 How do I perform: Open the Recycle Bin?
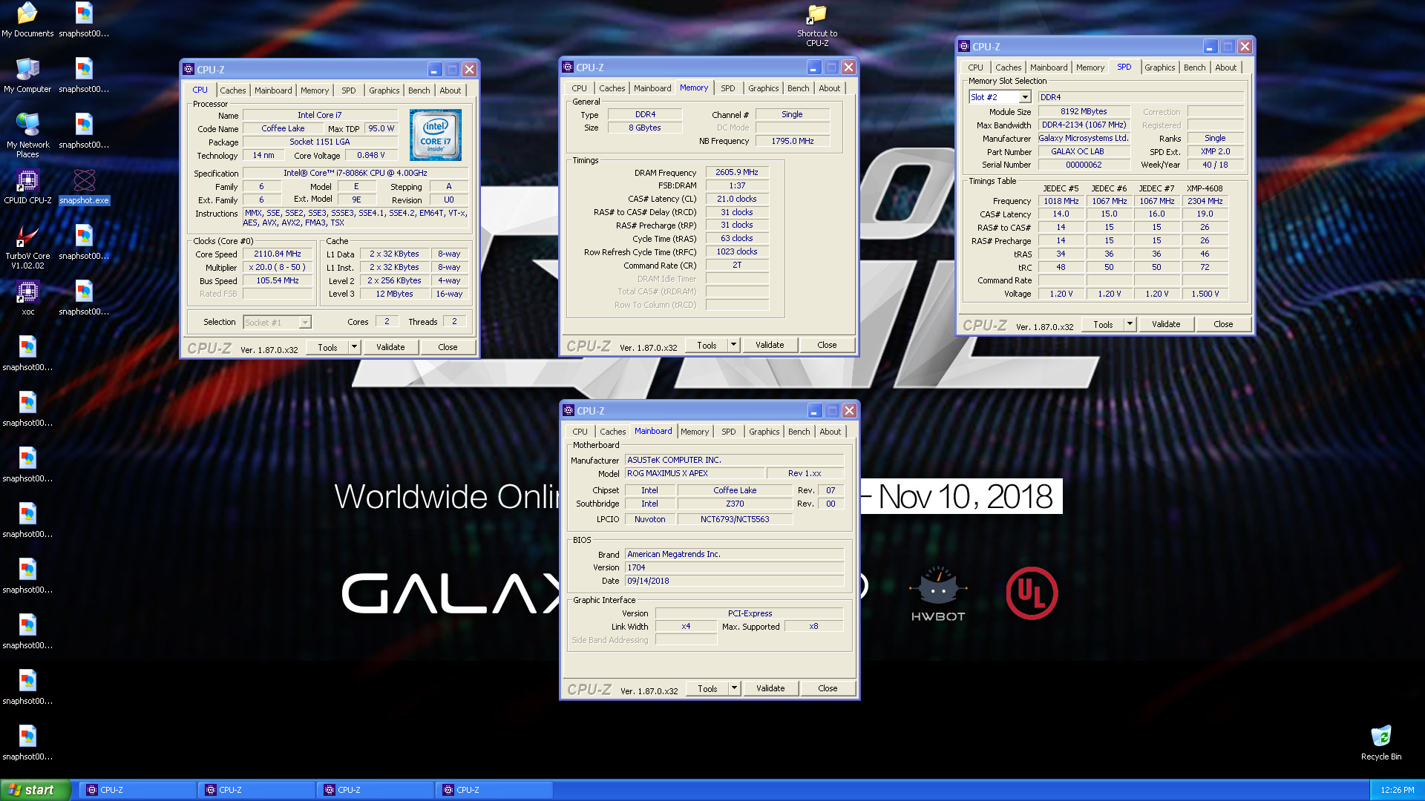click(1381, 743)
